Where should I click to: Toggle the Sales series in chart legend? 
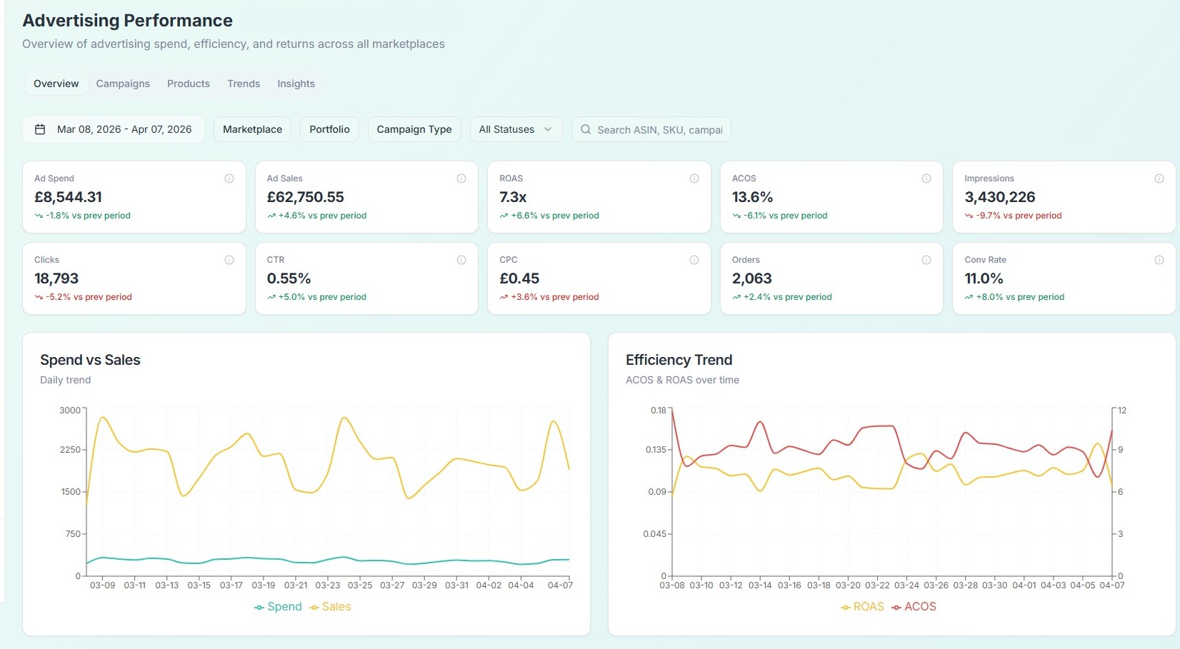click(x=330, y=607)
